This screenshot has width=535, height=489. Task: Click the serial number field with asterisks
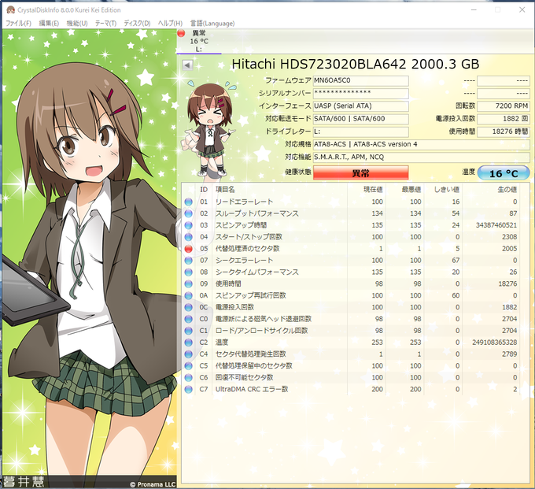coord(360,93)
